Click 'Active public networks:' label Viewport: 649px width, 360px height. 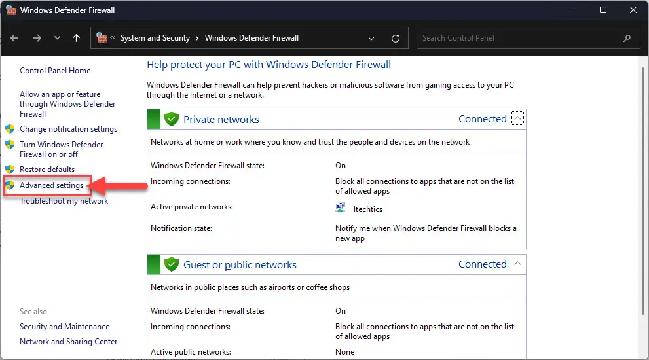click(191, 352)
